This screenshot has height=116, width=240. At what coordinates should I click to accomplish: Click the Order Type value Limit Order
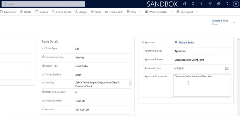pyautogui.click(x=81, y=66)
